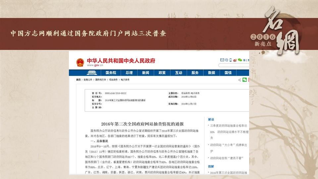
Task: Open the 政府网站告别“建而不管” link
Action: (227, 158)
